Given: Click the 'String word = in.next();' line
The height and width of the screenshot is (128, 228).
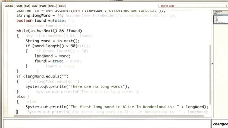Looking at the screenshot, I should [x=52, y=41].
